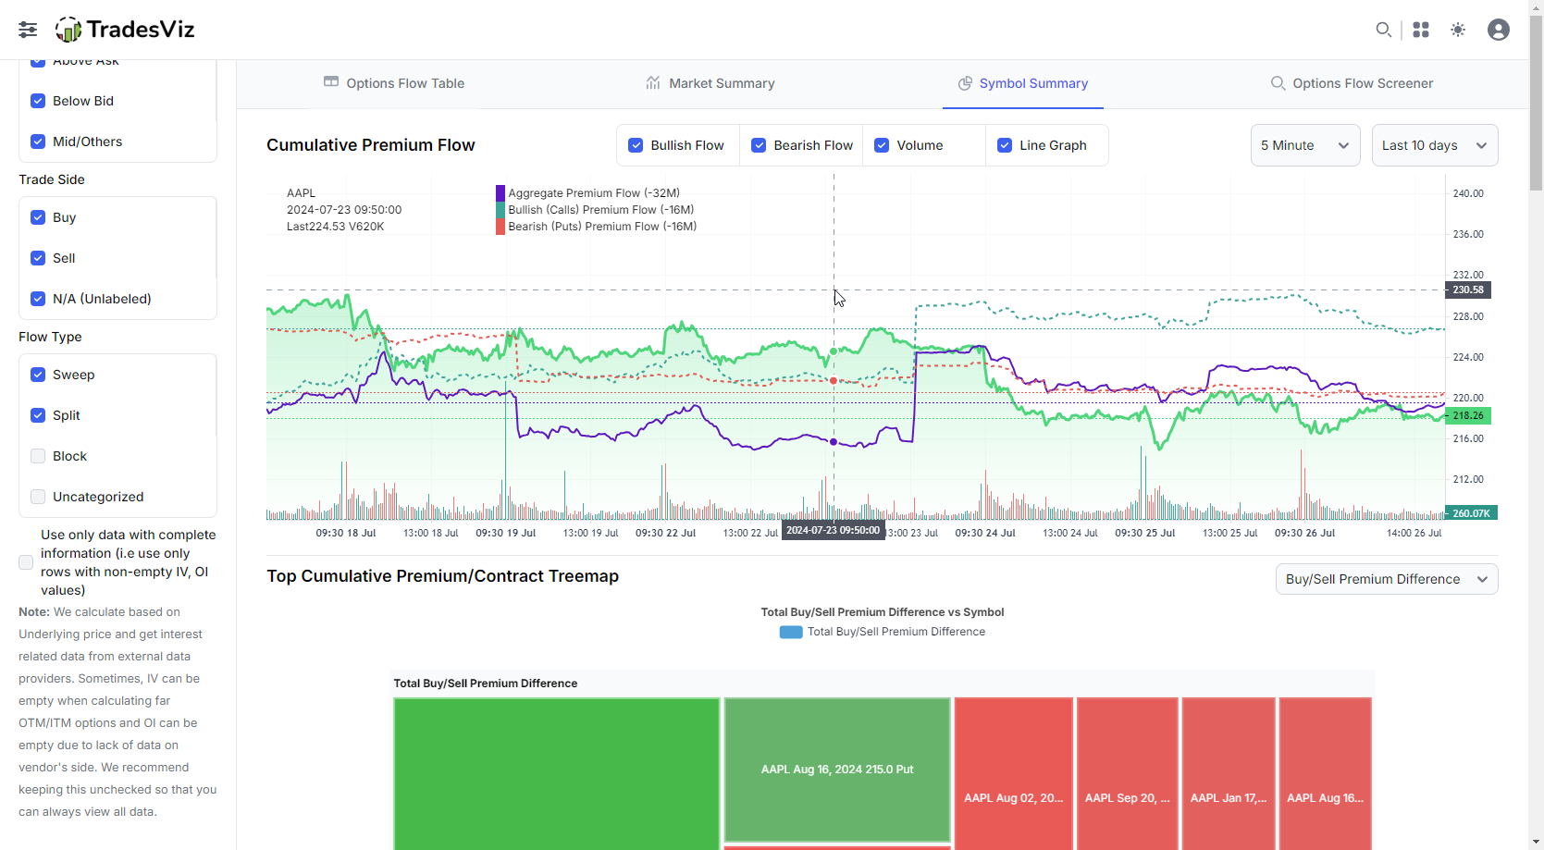Click the 230.58 price axis label
Screen dimensions: 1544x850
[x=1467, y=289]
